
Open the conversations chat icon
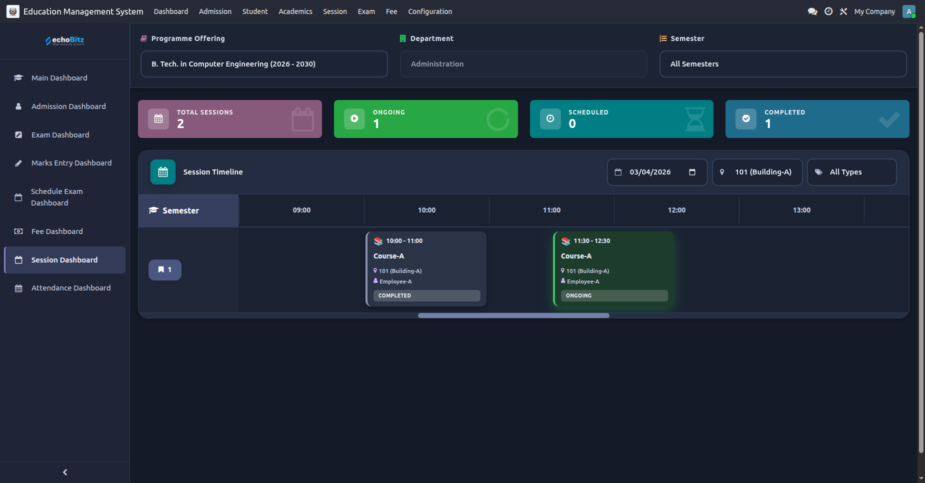812,11
